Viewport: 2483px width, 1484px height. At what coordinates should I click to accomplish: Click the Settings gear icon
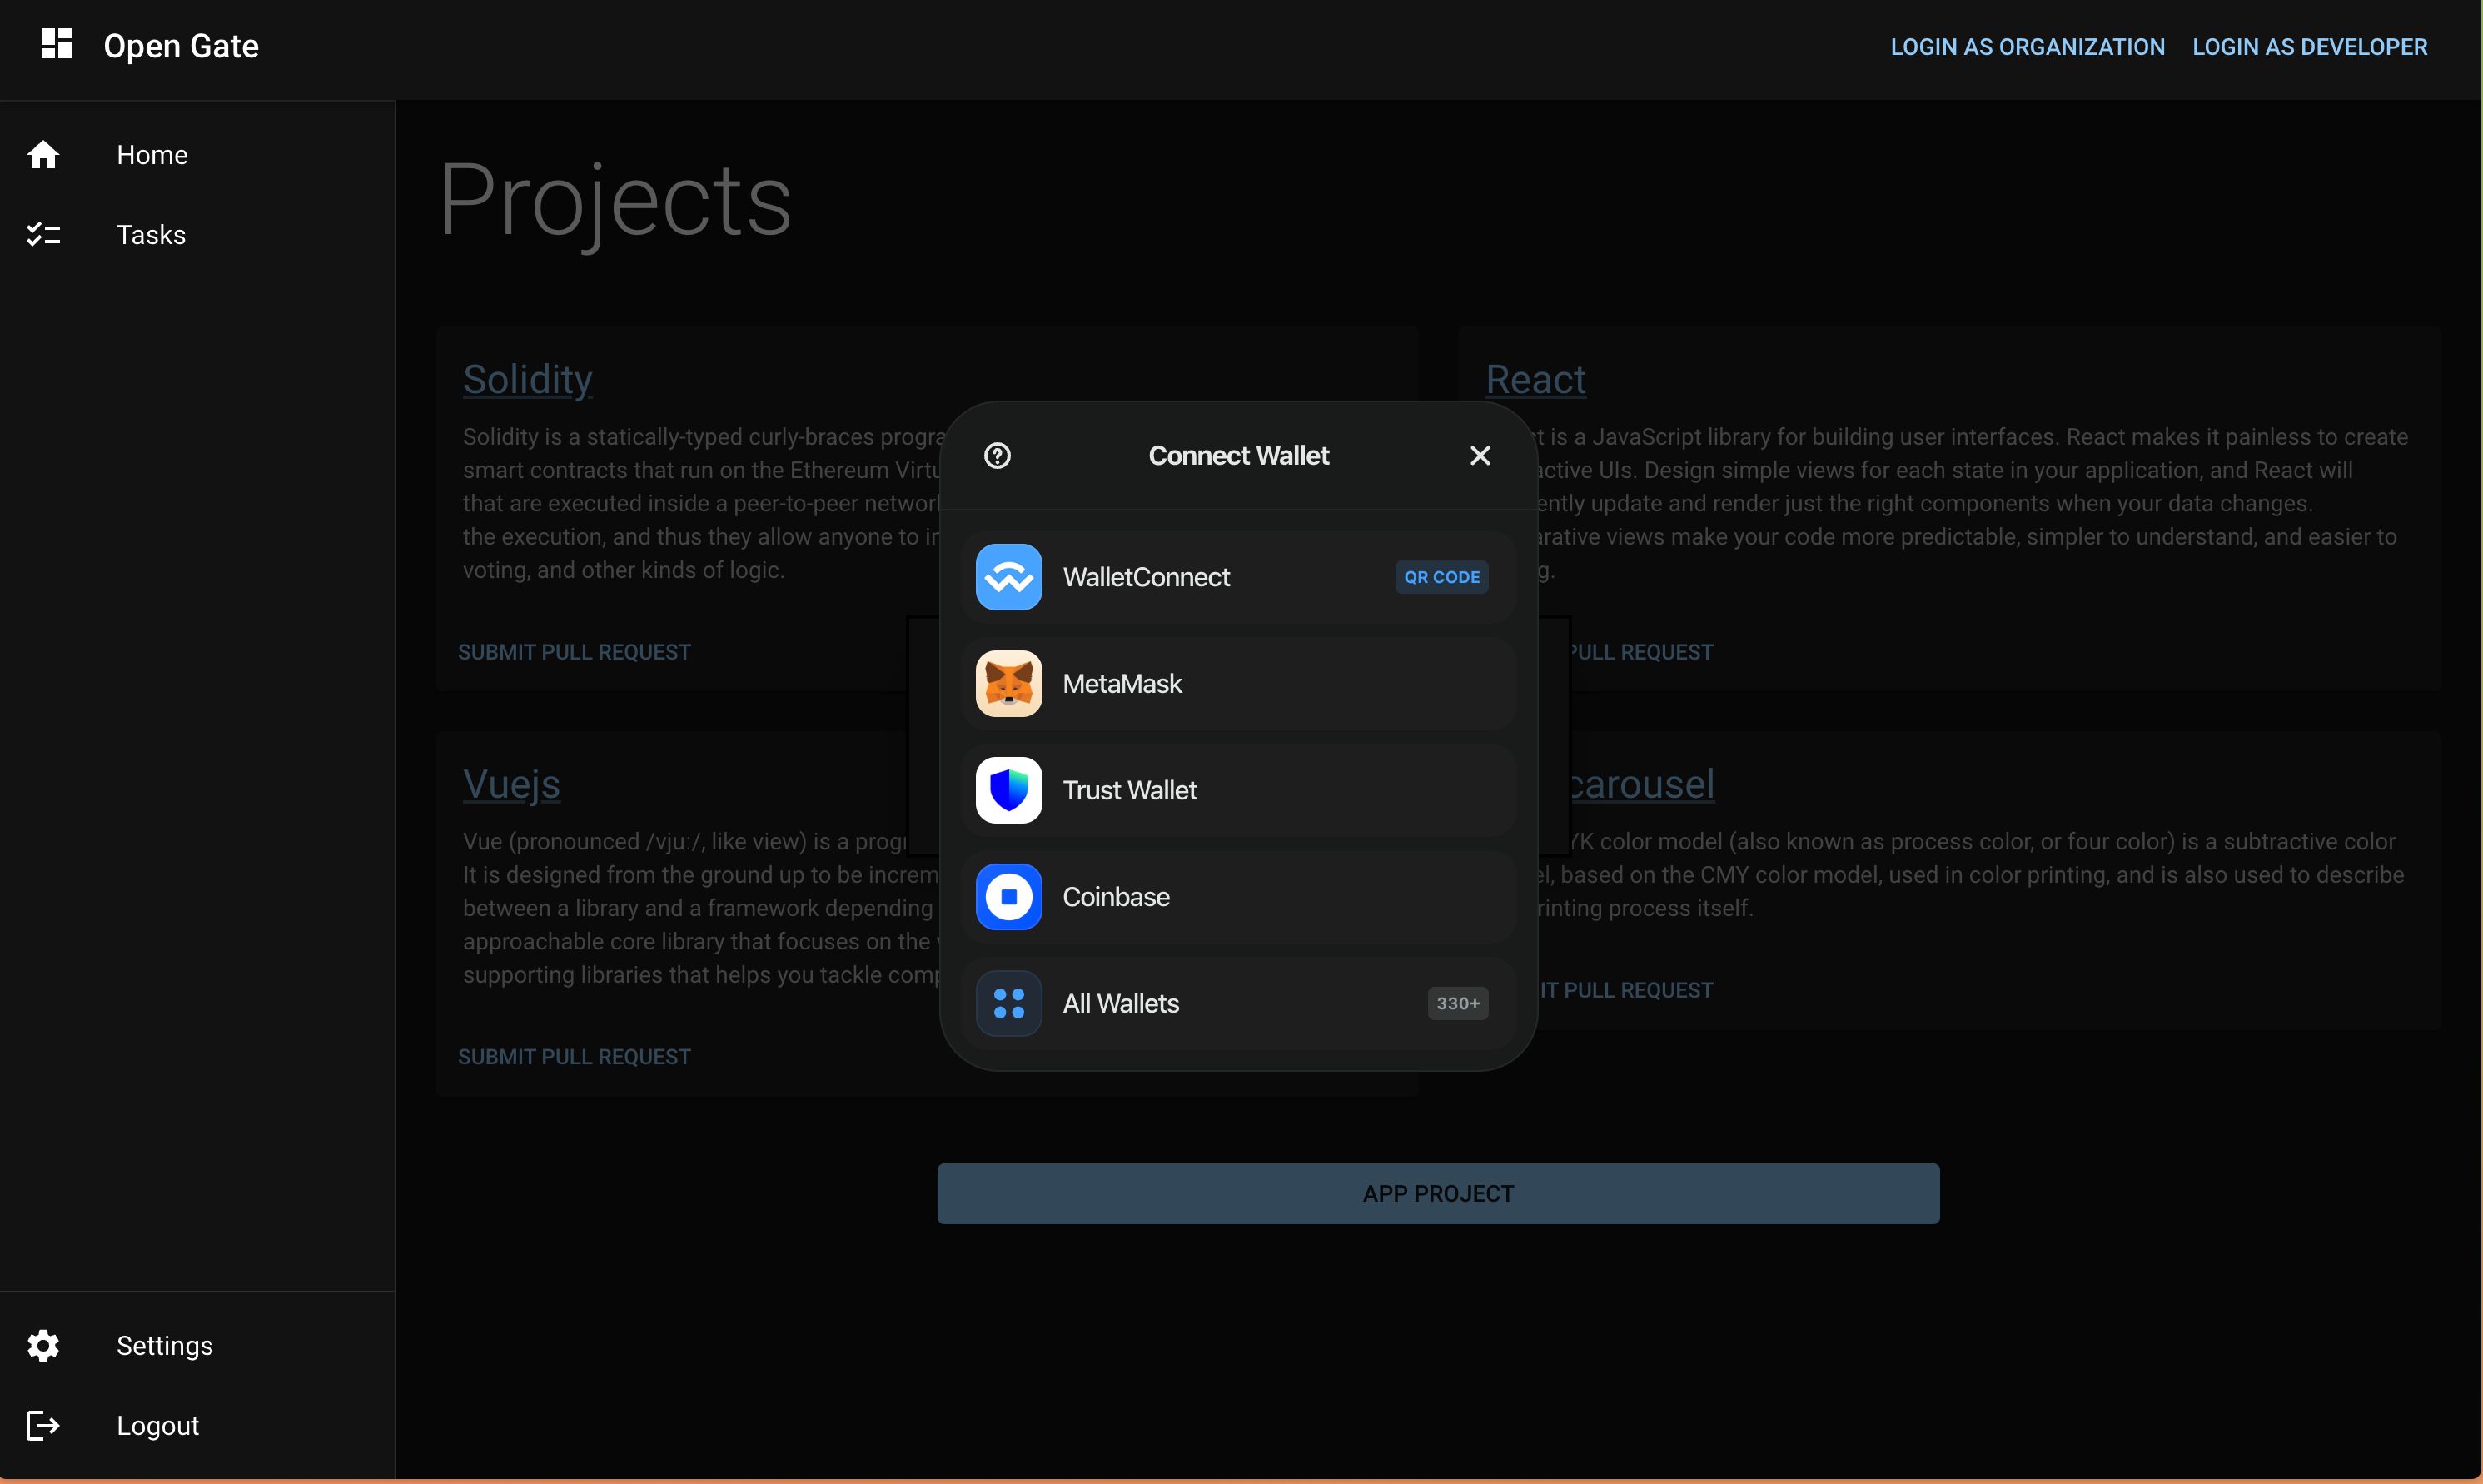[x=43, y=1346]
